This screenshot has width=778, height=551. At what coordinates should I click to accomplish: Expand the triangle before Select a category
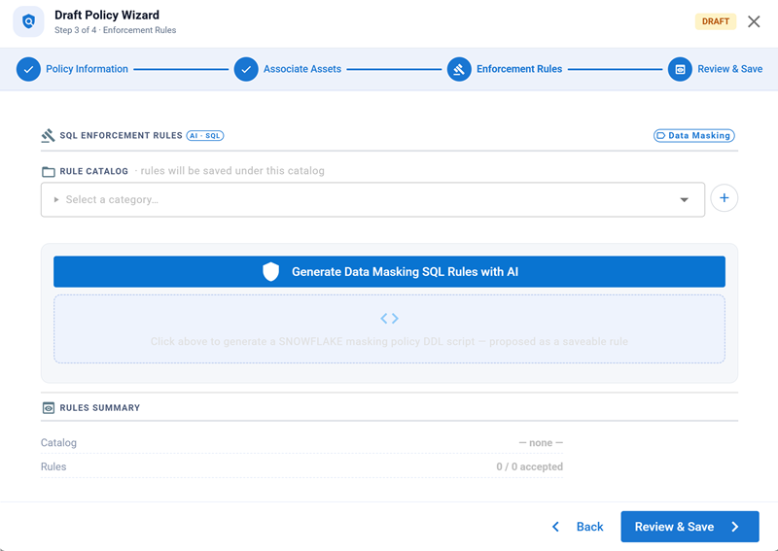56,199
